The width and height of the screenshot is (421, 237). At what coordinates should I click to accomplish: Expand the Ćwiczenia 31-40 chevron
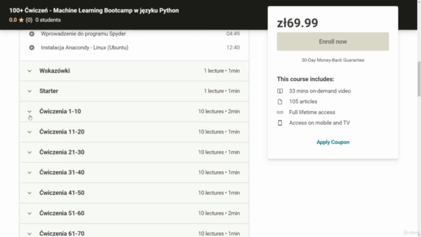(x=30, y=172)
